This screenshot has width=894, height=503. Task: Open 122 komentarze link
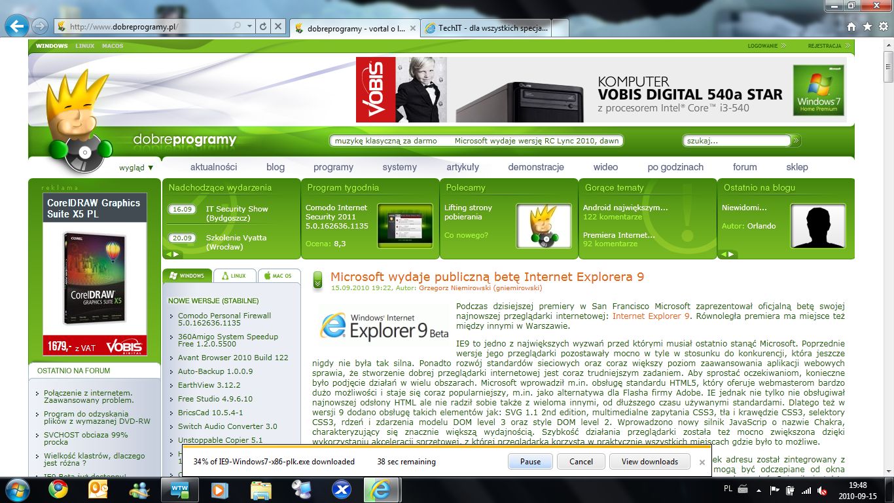coord(613,217)
